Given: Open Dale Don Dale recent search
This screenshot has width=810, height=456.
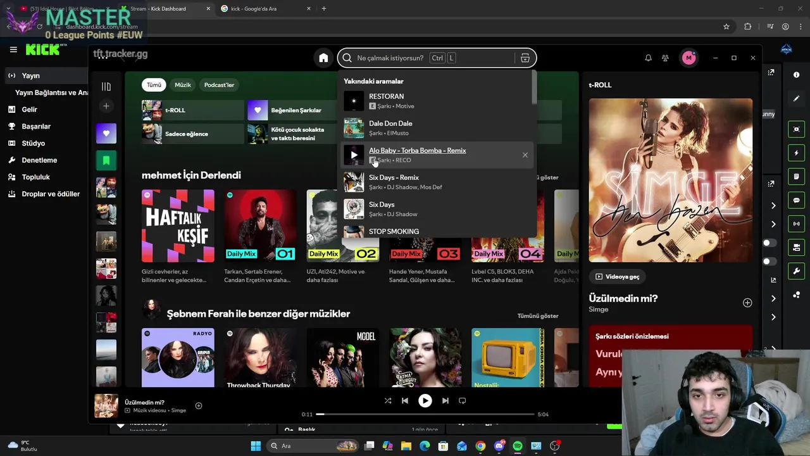Looking at the screenshot, I should (x=437, y=128).
